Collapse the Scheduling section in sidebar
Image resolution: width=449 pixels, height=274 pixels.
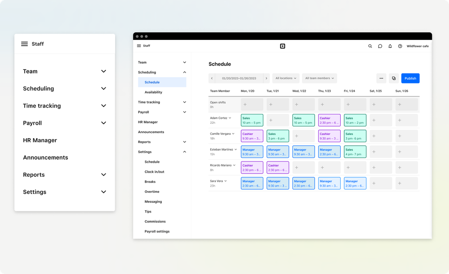click(184, 72)
